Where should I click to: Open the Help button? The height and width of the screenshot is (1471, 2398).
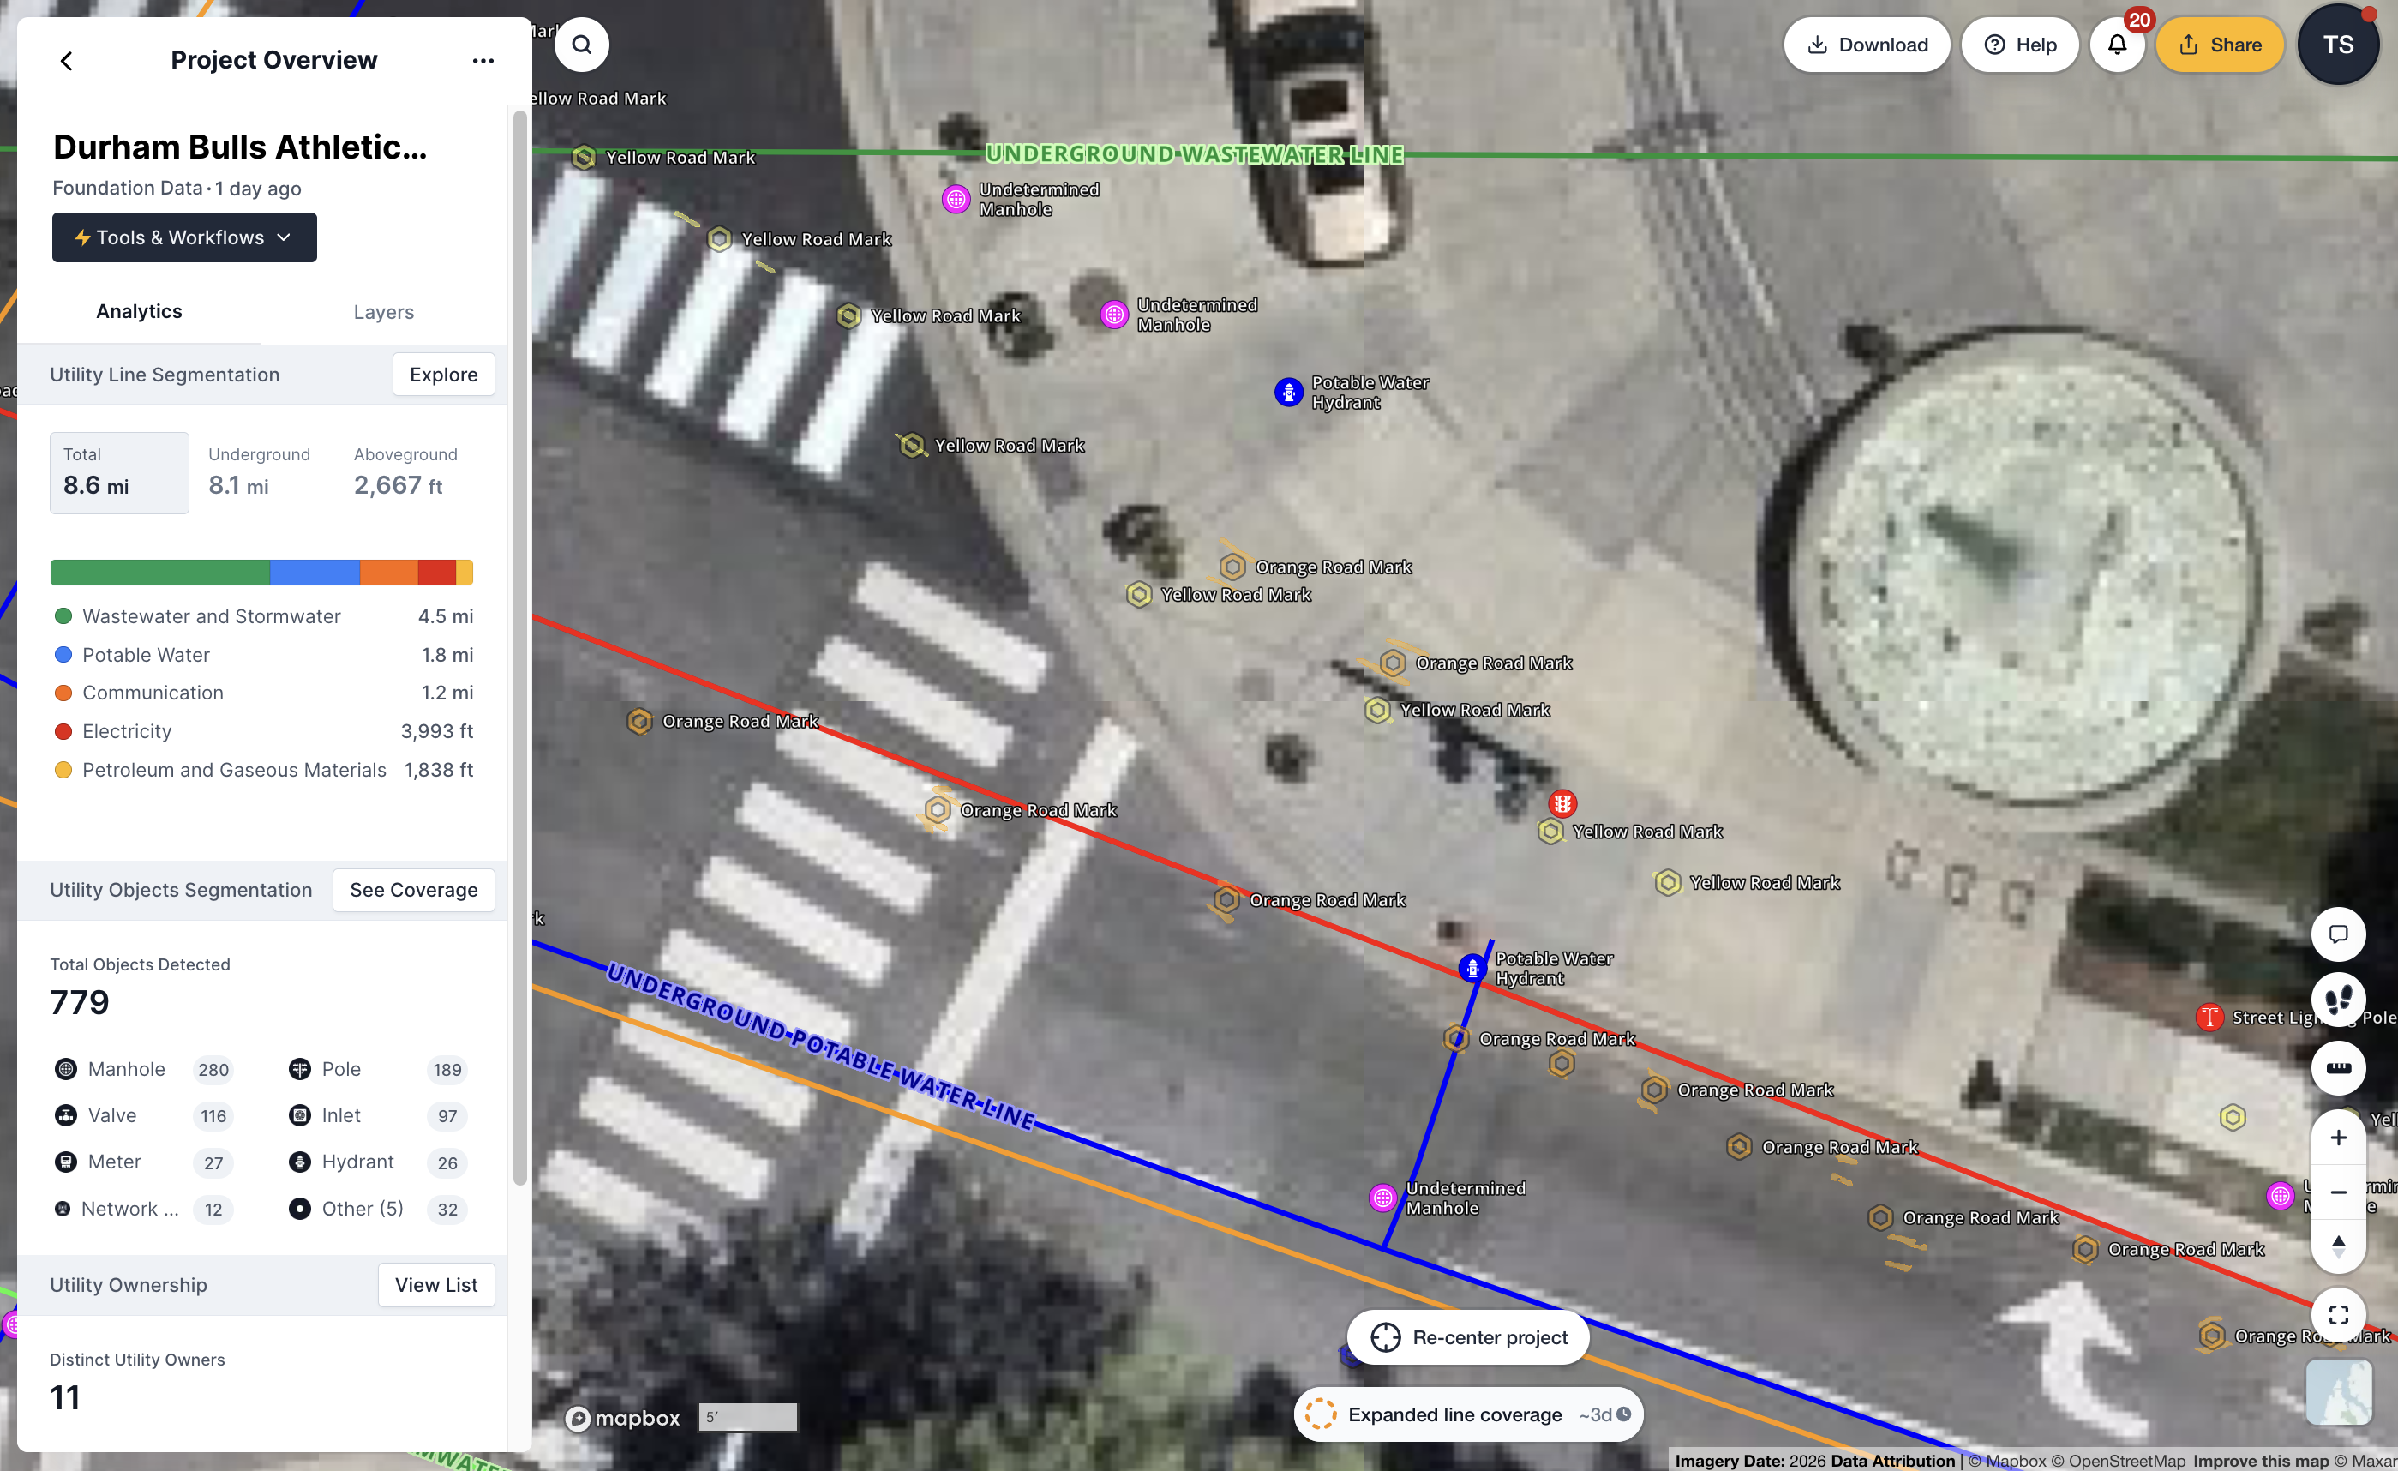(2020, 45)
